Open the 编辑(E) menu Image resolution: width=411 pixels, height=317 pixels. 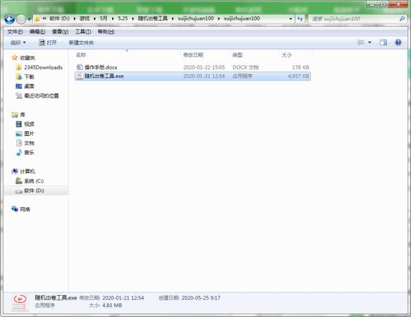pyautogui.click(x=38, y=32)
